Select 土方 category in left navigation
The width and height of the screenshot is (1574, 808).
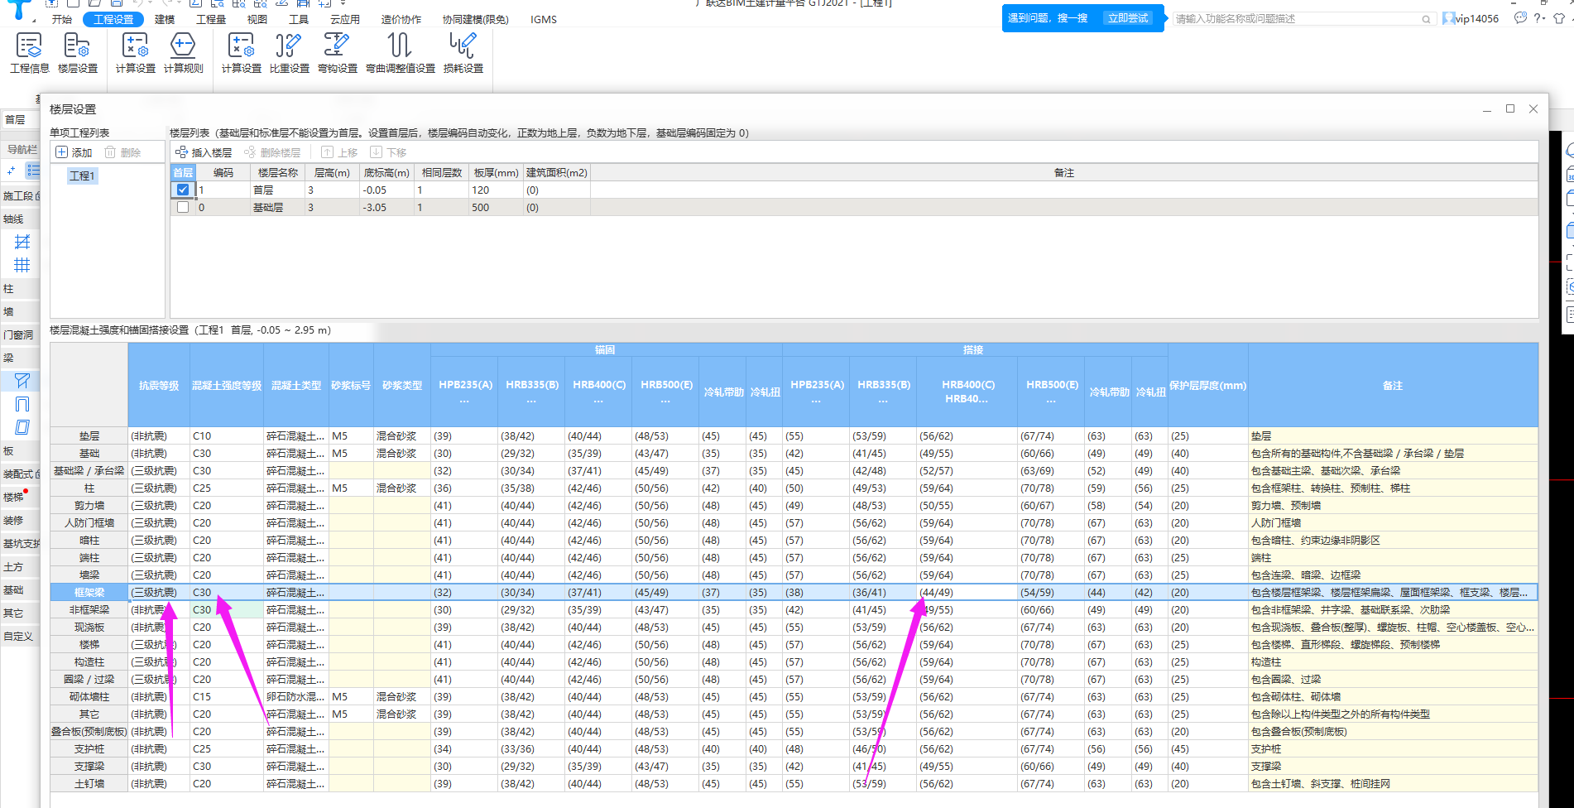[20, 566]
